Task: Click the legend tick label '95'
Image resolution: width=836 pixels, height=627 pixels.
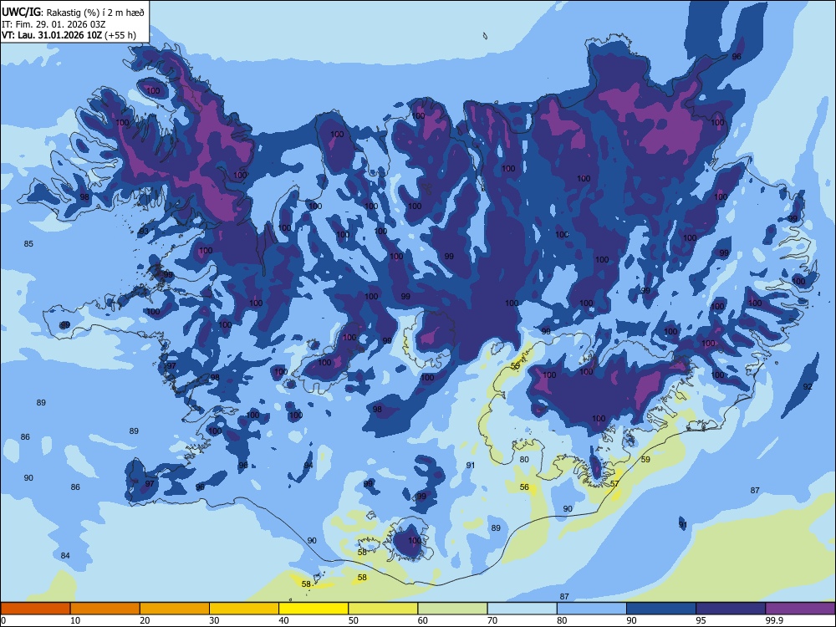Action: (x=701, y=620)
